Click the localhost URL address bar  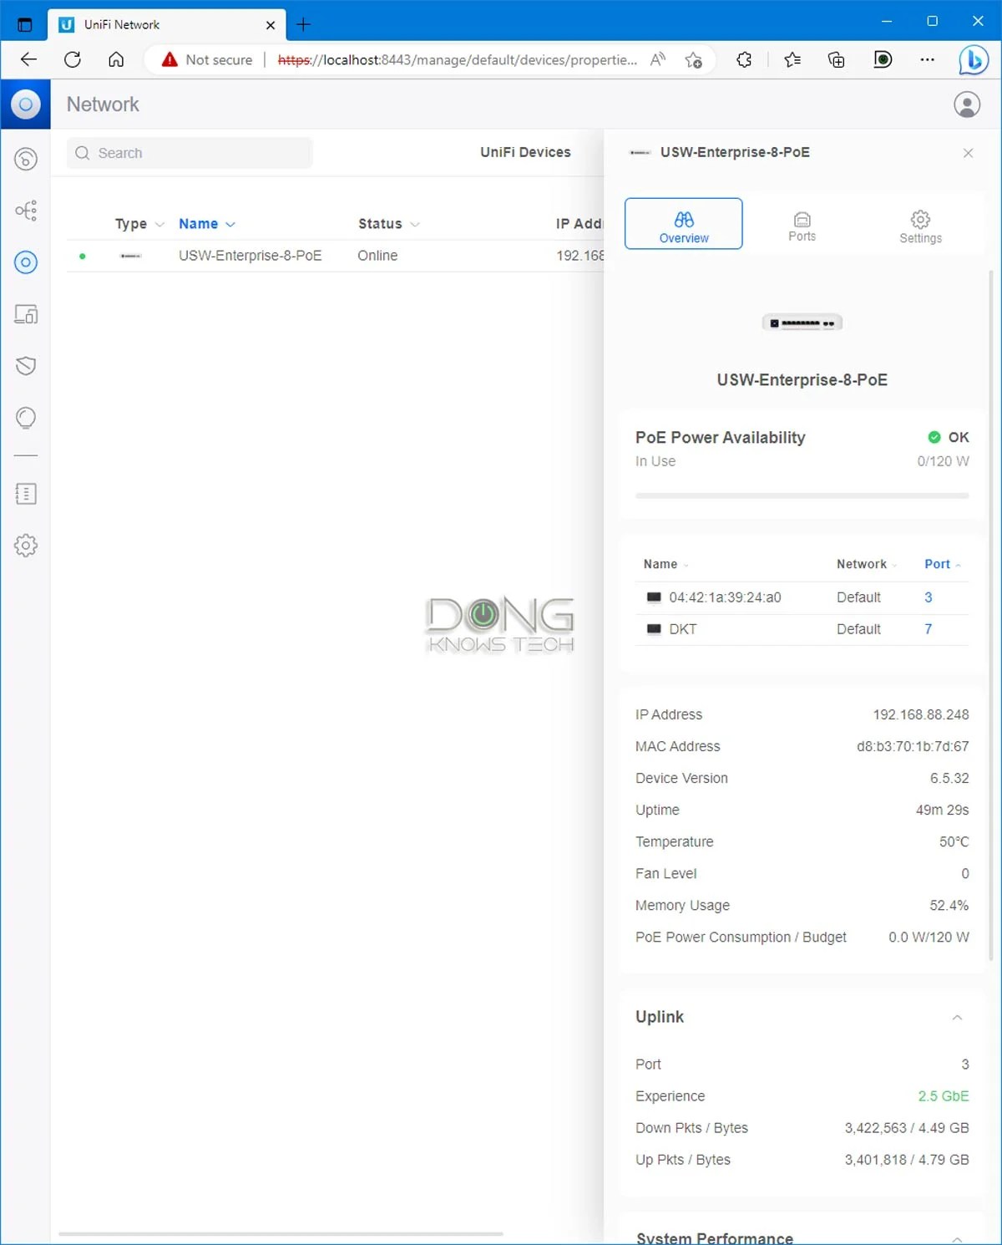click(x=457, y=59)
